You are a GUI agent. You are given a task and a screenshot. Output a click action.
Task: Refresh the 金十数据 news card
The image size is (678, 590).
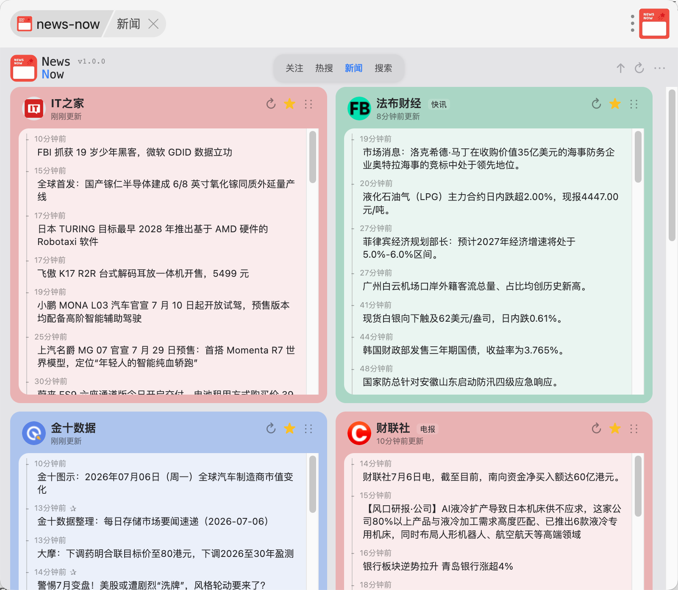(x=271, y=429)
